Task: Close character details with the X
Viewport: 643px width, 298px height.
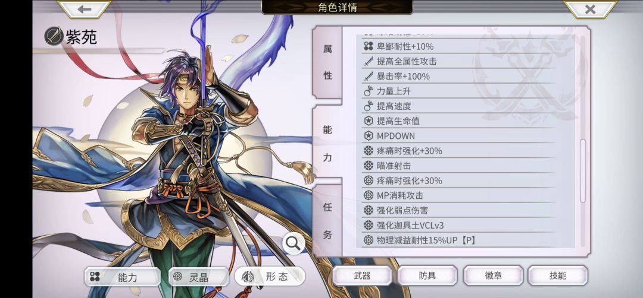Action: 590,9
